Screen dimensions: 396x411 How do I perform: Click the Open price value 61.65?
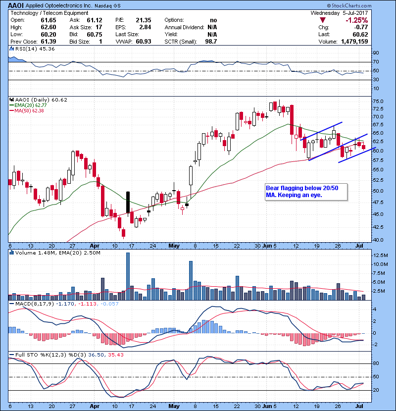[48, 20]
